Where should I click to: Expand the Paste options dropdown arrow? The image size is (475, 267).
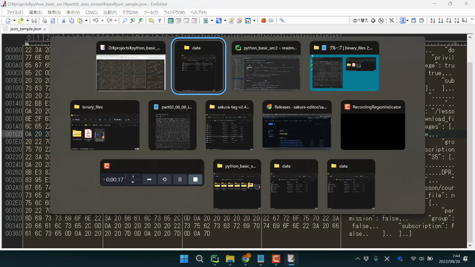pos(86,21)
